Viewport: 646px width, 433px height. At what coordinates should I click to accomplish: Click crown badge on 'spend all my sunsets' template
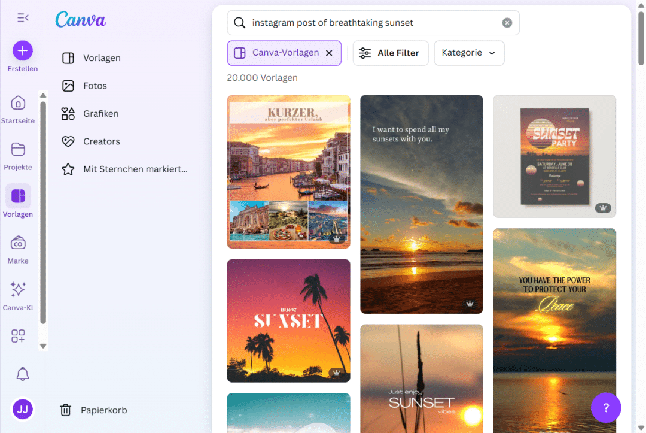(x=470, y=304)
